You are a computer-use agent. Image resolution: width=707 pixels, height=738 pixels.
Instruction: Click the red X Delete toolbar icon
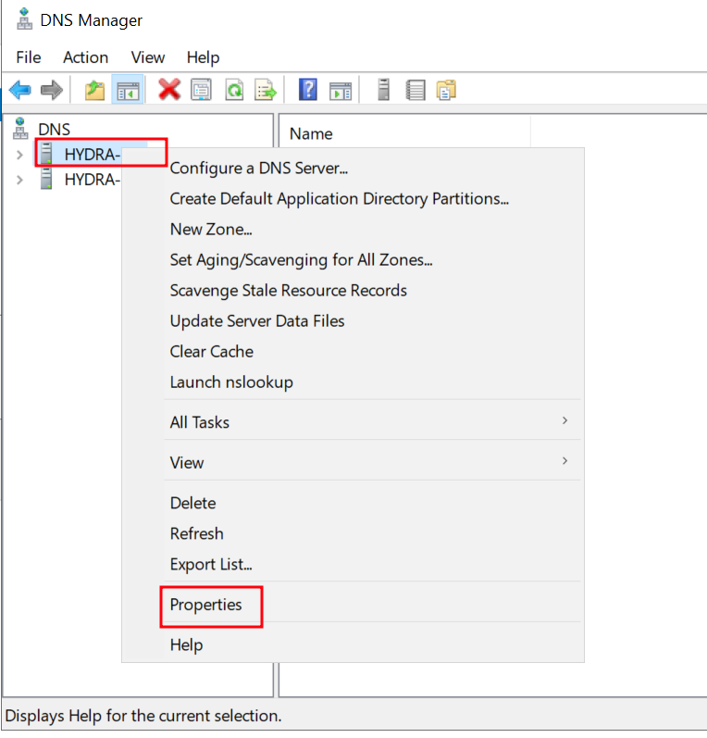tap(169, 90)
